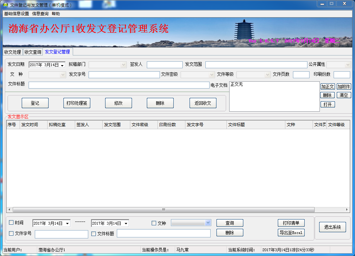Click the 文件标题 entry field in the form
This screenshot has width=355, height=256.
(119, 85)
